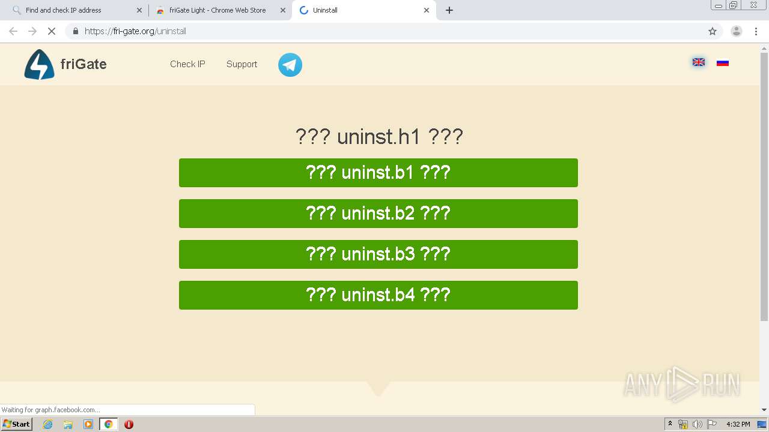View site security lock info
The height and width of the screenshot is (432, 769).
tap(75, 31)
